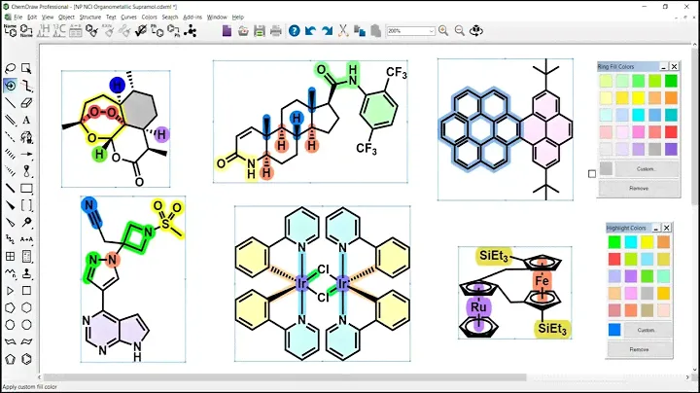Select the Marquee selection tool
Viewport: 700px width, 393px height.
click(x=25, y=68)
